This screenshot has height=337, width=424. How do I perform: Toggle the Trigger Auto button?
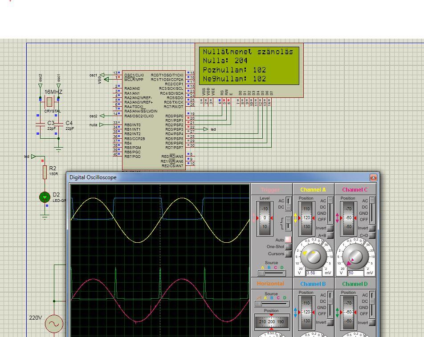click(288, 240)
